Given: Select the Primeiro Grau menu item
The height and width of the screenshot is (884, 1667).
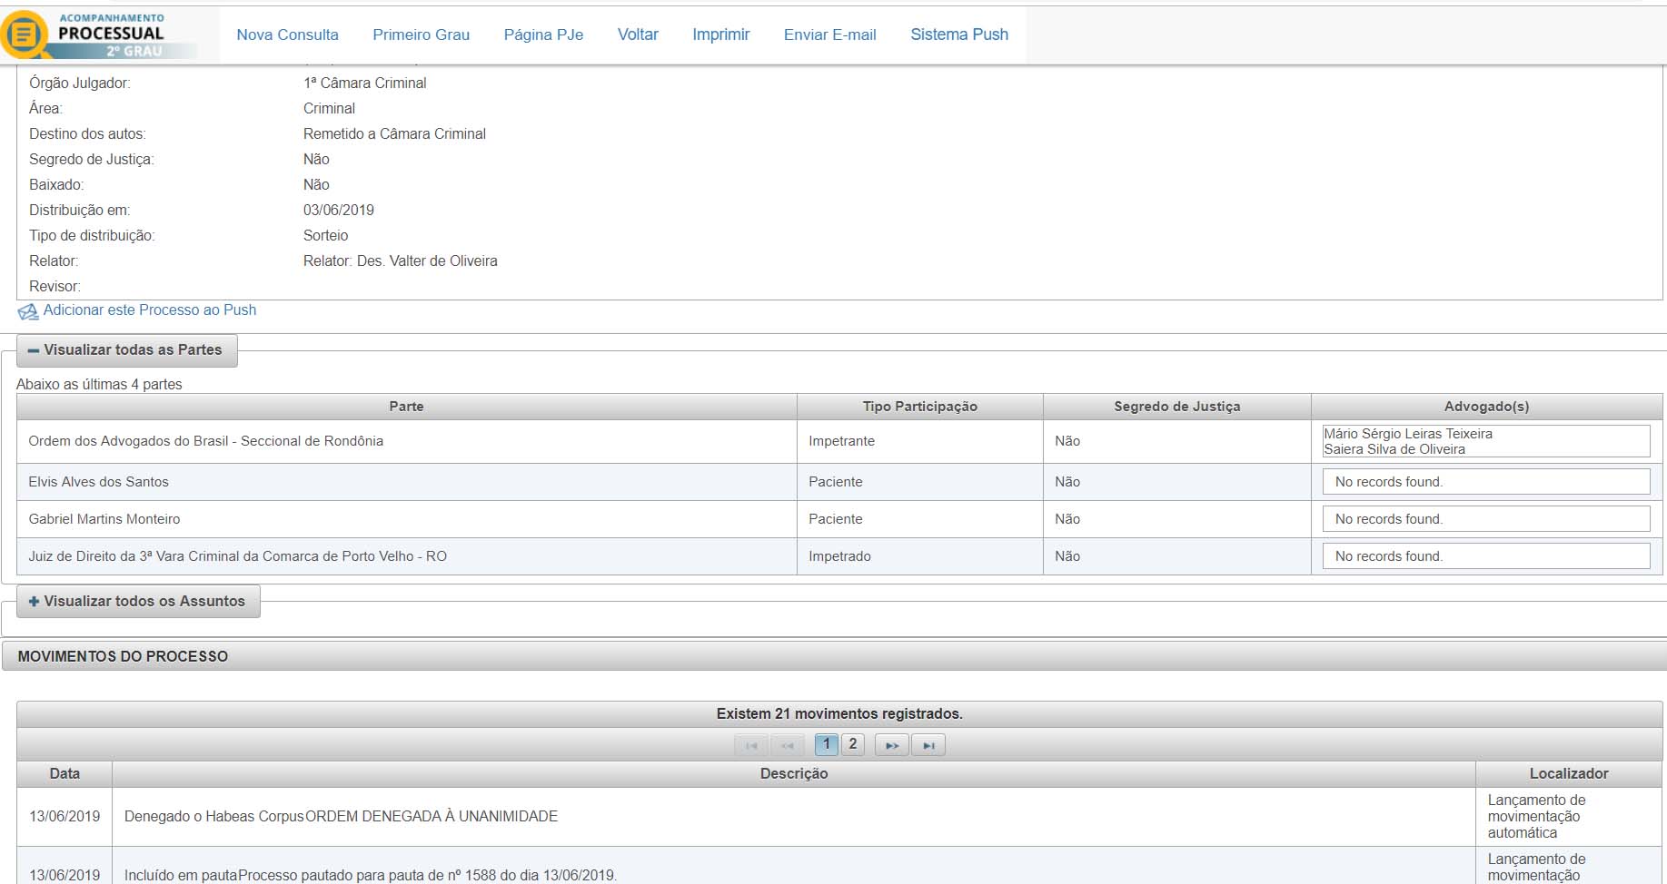Looking at the screenshot, I should [x=421, y=34].
